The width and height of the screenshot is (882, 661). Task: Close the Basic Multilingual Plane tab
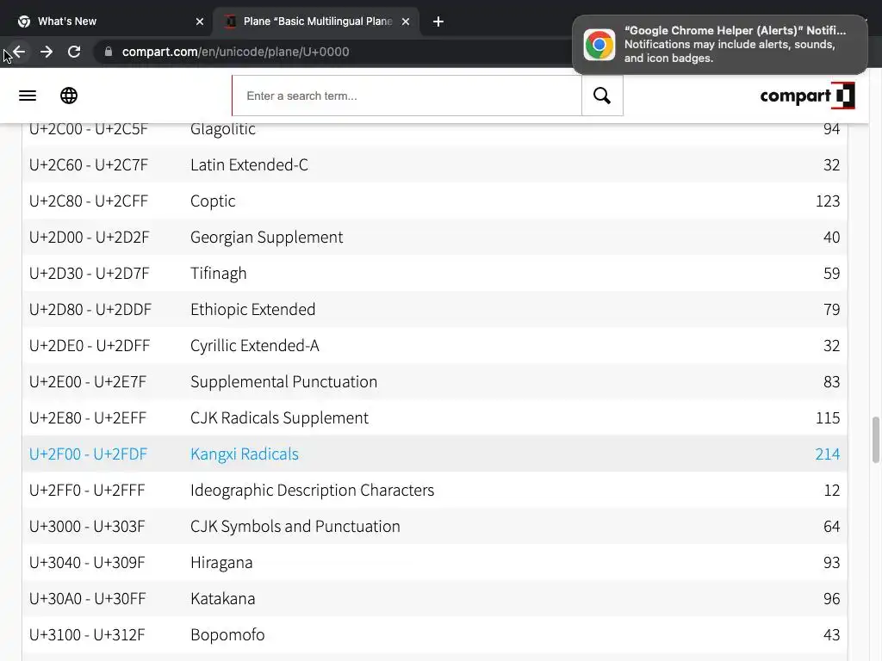click(x=406, y=22)
